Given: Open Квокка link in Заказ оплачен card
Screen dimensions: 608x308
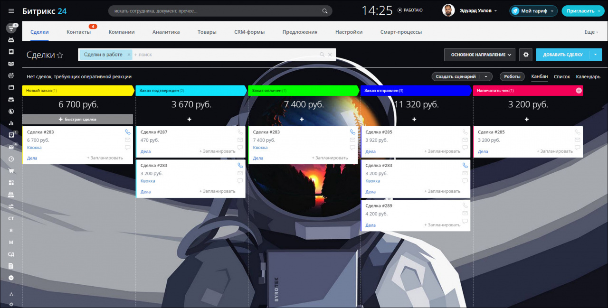Looking at the screenshot, I should click(260, 148).
